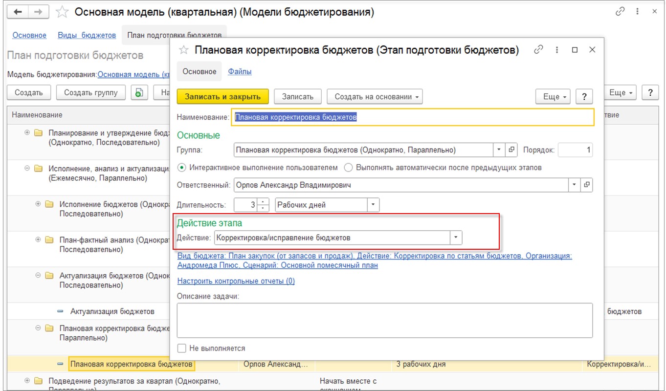666x391 pixels.
Task: Click the folder icon of Планирование и утверждение
Action: tap(39, 133)
